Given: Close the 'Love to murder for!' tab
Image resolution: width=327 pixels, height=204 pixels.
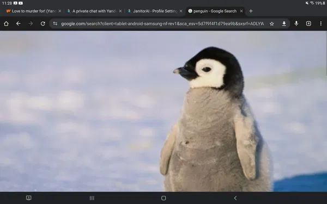Looking at the screenshot, I should [60, 11].
